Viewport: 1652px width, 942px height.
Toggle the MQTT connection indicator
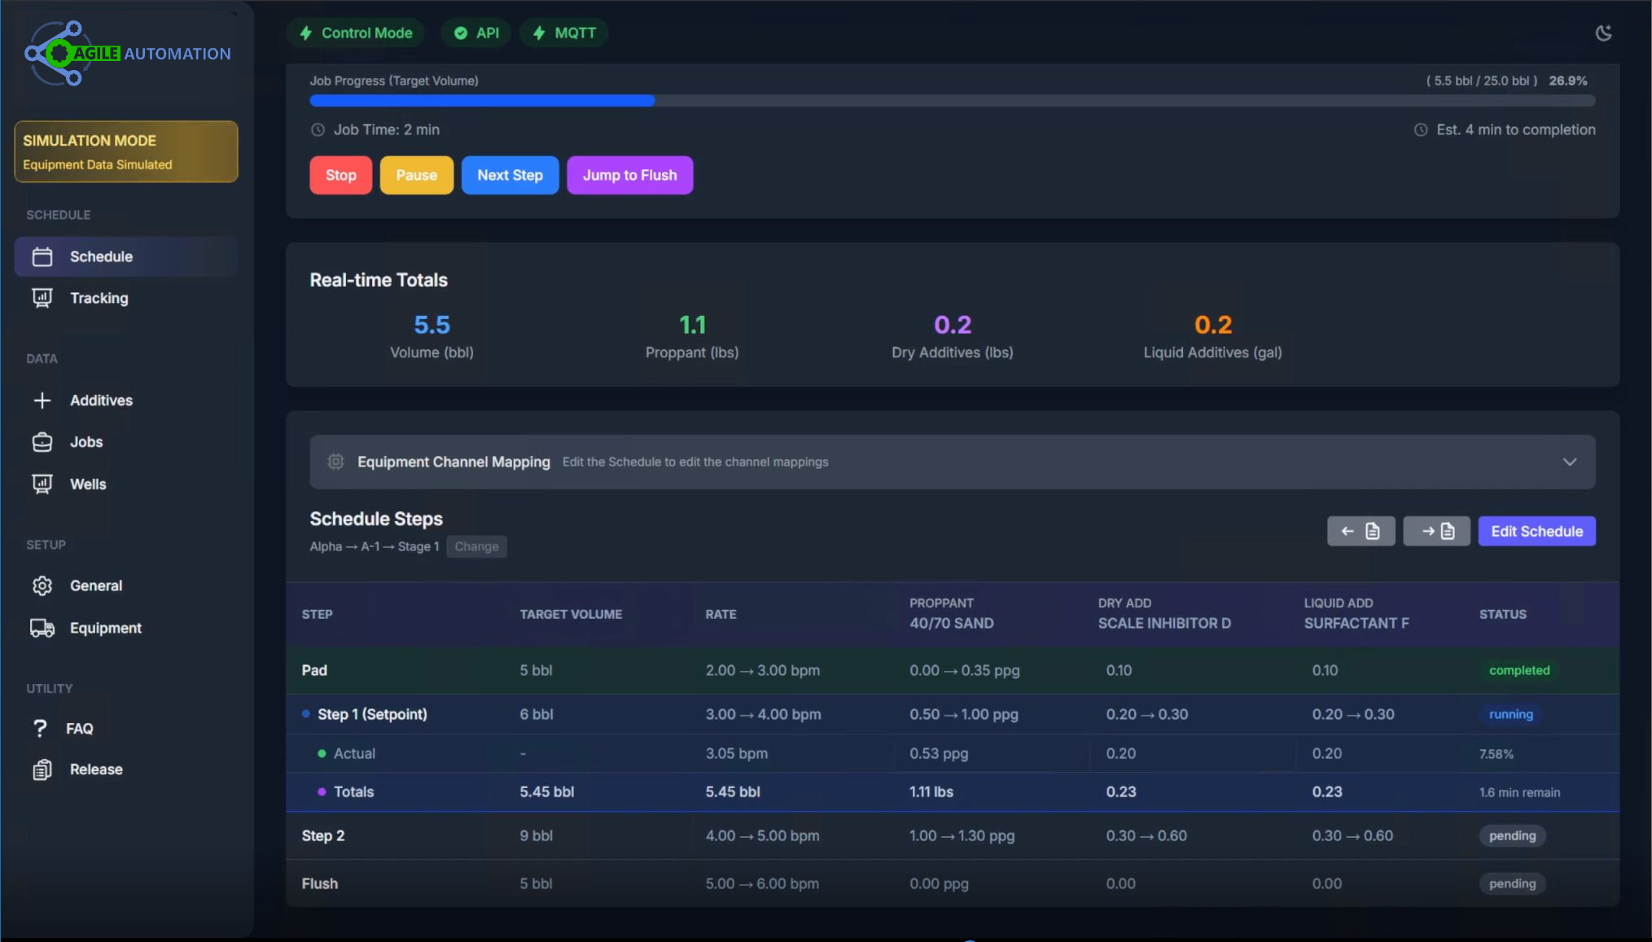coord(563,33)
